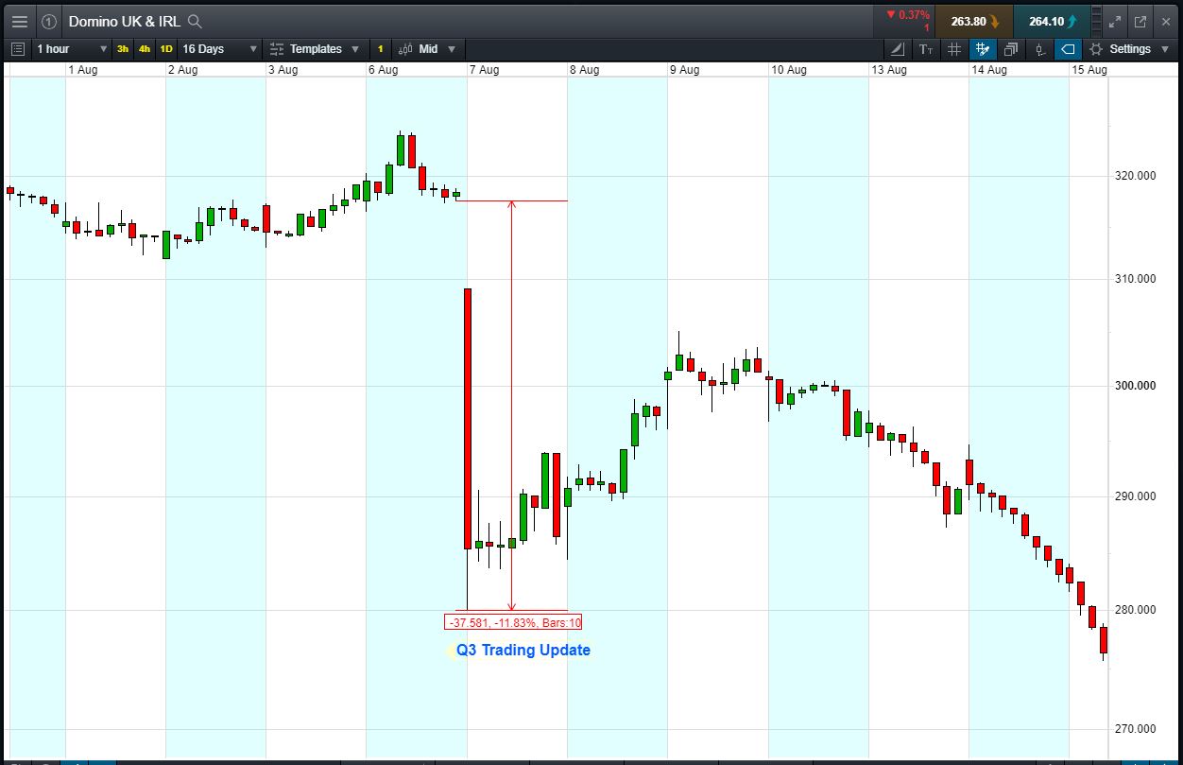Click the 13 Aug date axis label
The height and width of the screenshot is (765, 1183).
pos(889,70)
